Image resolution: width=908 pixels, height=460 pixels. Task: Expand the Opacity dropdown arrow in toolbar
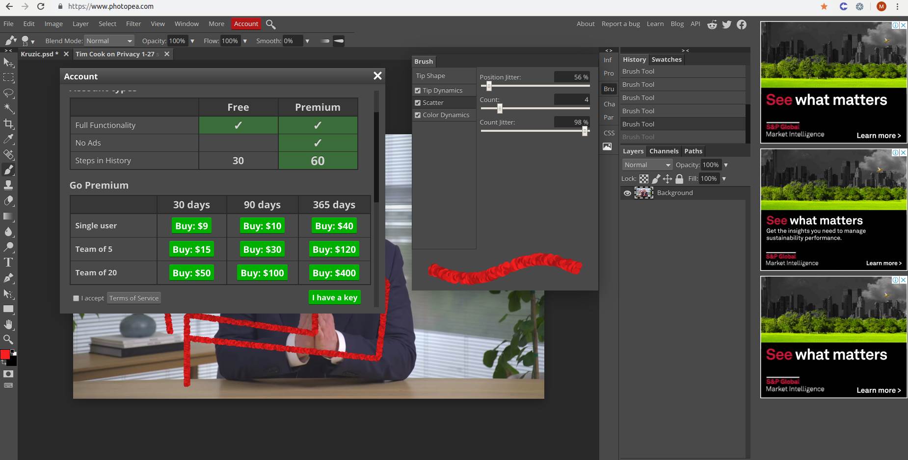tap(192, 41)
